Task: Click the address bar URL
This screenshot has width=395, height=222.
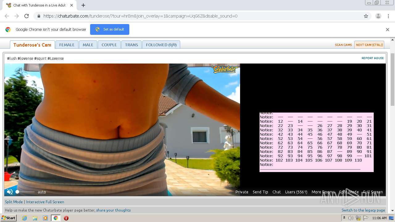Action: click(x=140, y=16)
